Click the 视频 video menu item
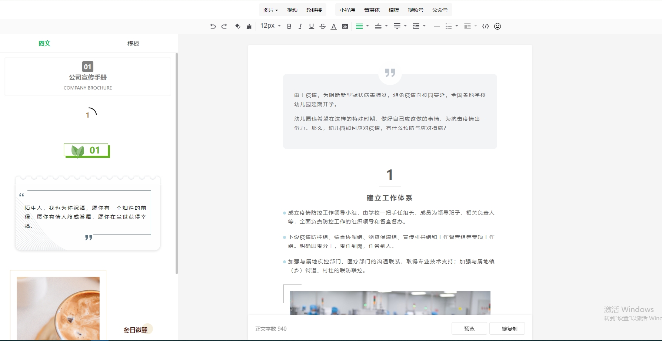Screen dimensions: 662x341 tap(292, 10)
